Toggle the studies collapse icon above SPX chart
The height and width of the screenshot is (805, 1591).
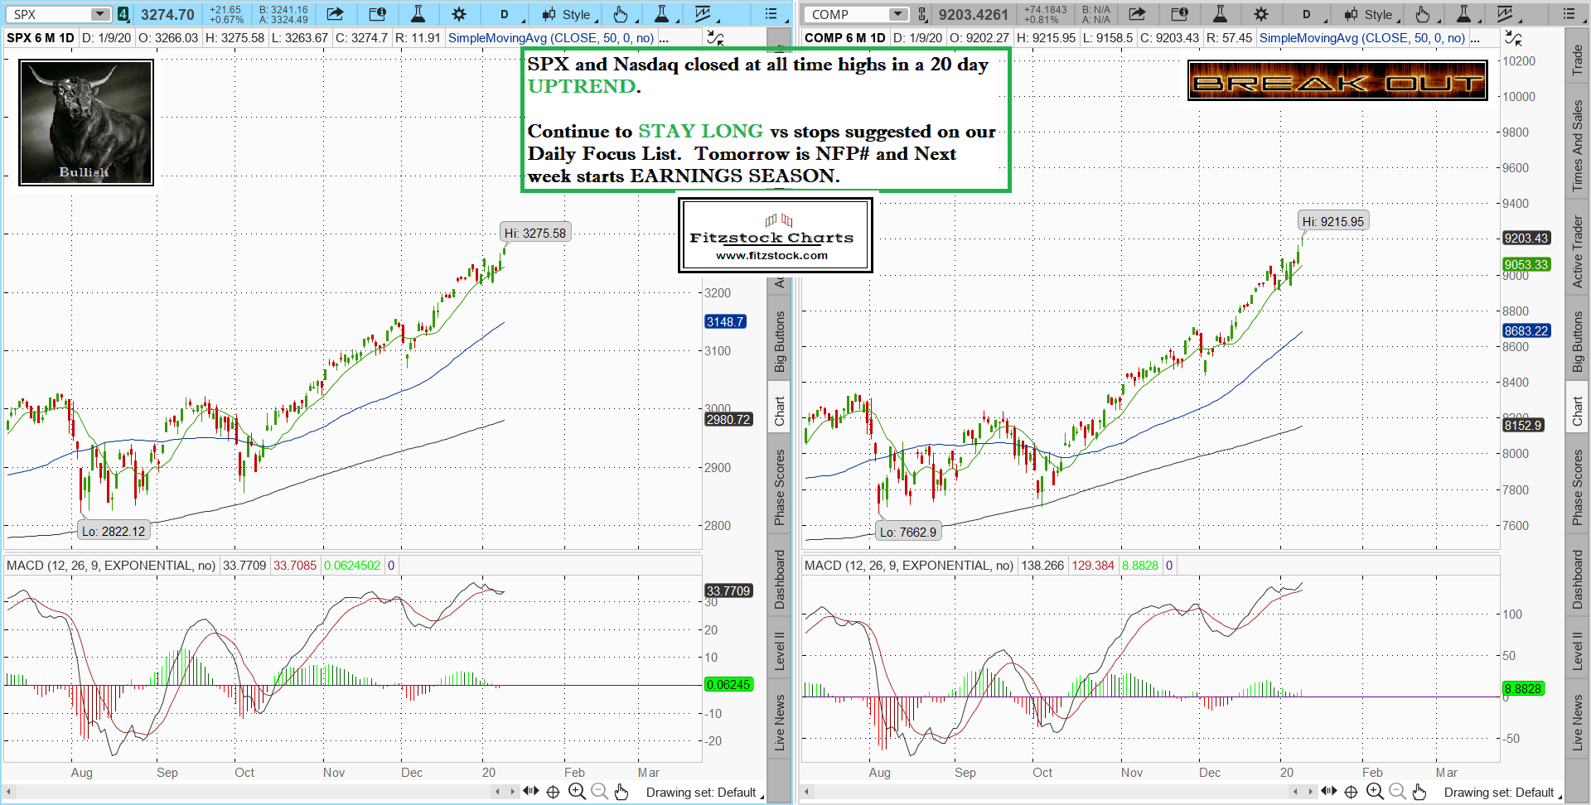[x=714, y=38]
